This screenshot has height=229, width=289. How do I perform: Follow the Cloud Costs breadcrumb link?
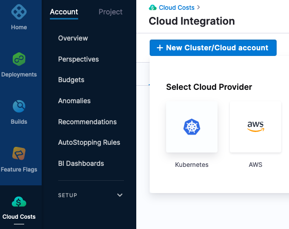tap(176, 8)
